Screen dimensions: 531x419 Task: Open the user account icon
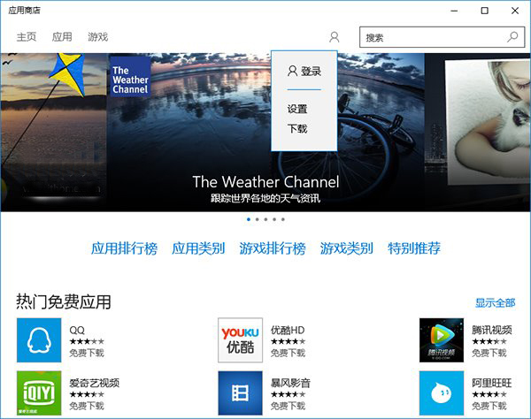point(334,37)
